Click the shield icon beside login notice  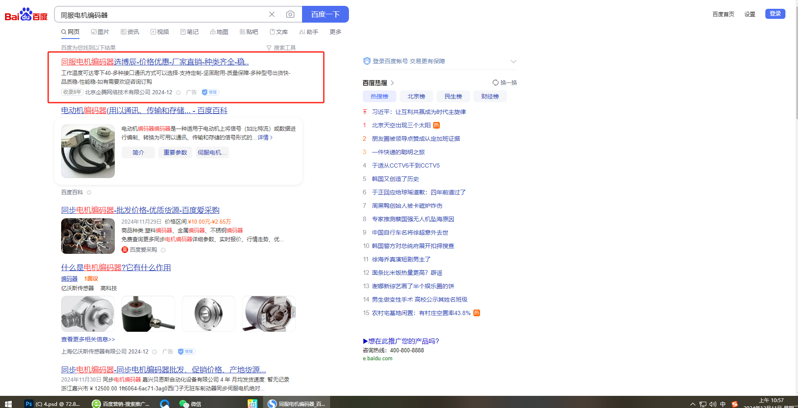pyautogui.click(x=367, y=61)
